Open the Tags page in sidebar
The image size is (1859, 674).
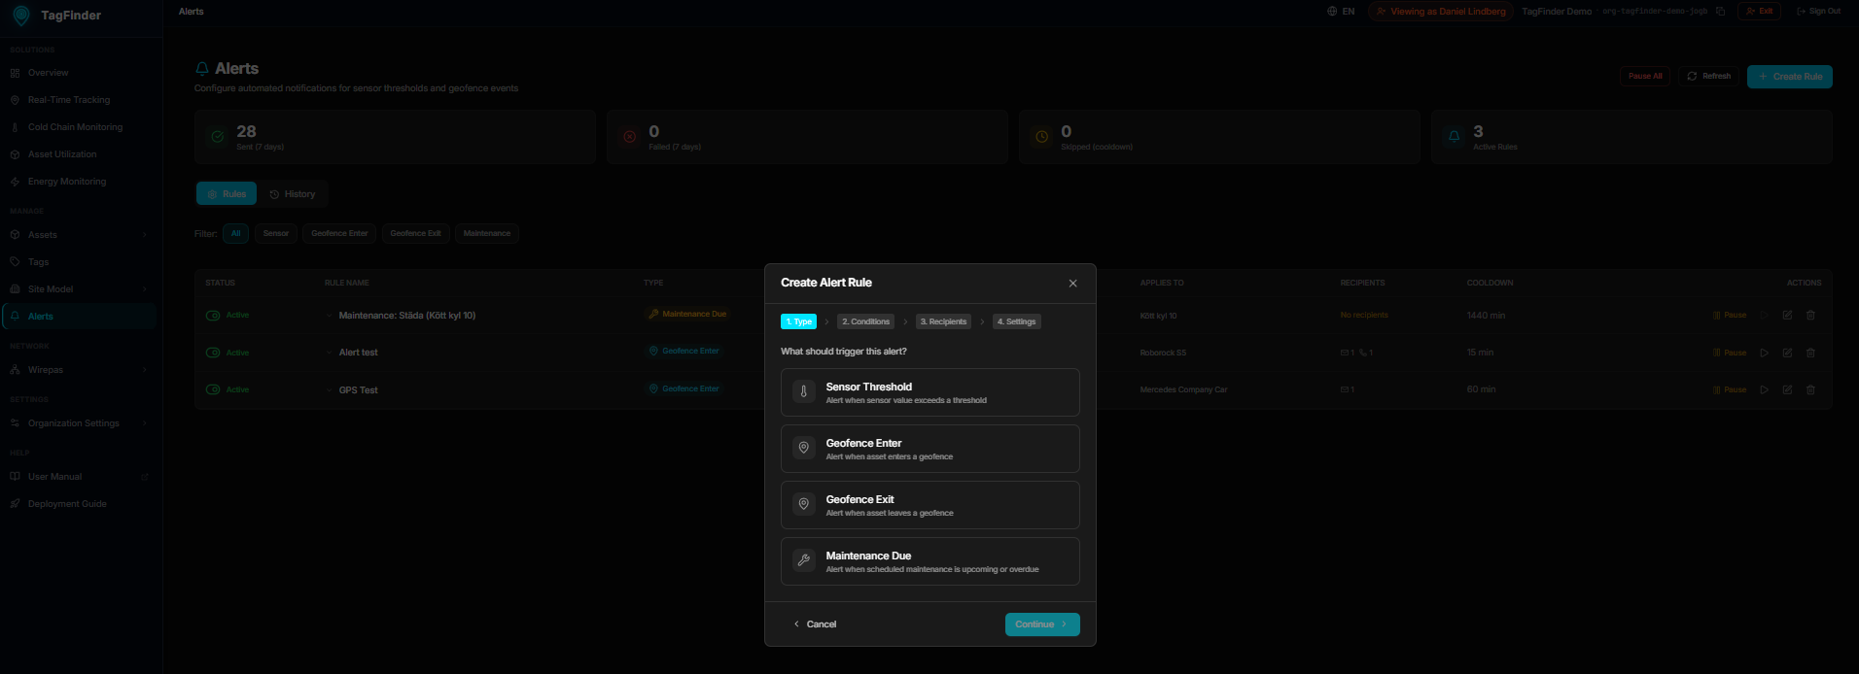point(78,262)
